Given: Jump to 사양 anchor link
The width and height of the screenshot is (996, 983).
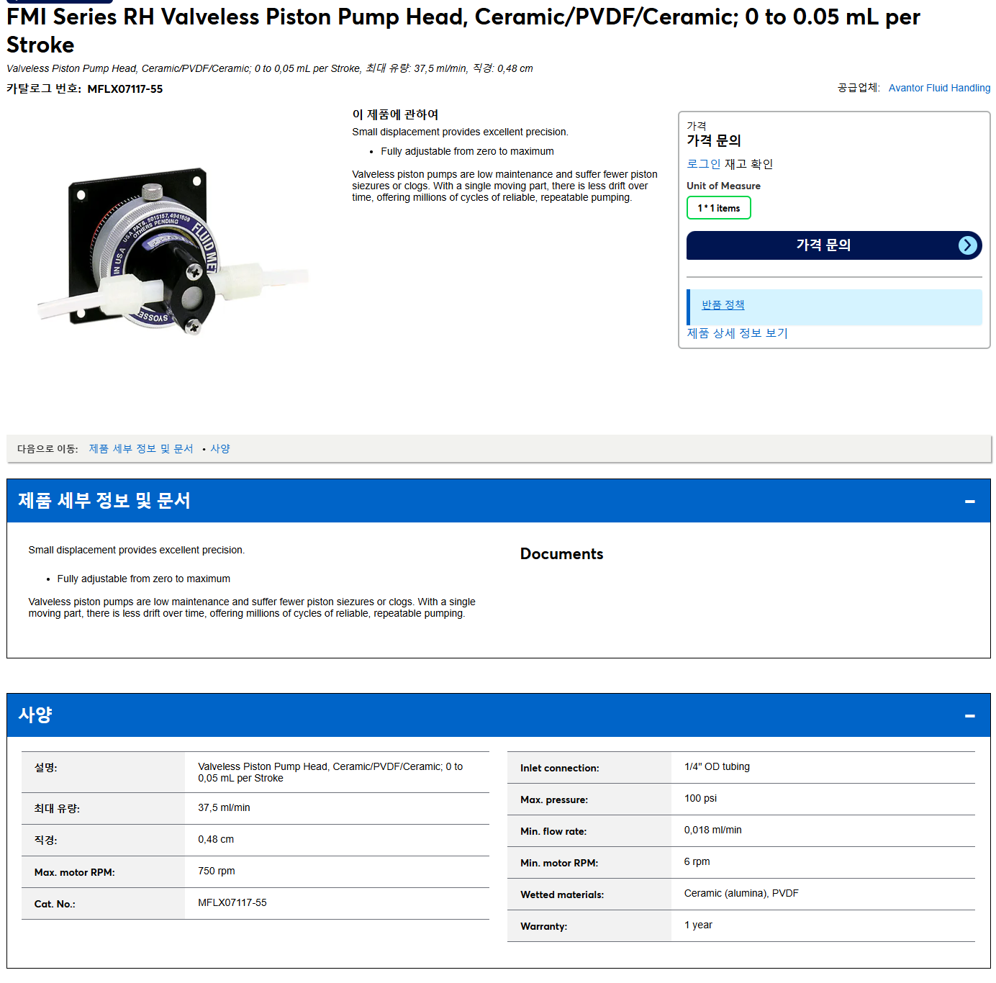Looking at the screenshot, I should (x=220, y=448).
